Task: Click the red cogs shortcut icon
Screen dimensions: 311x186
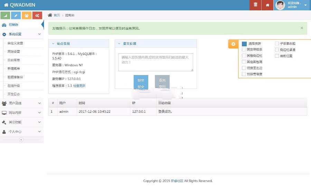Action: [x=37, y=16]
